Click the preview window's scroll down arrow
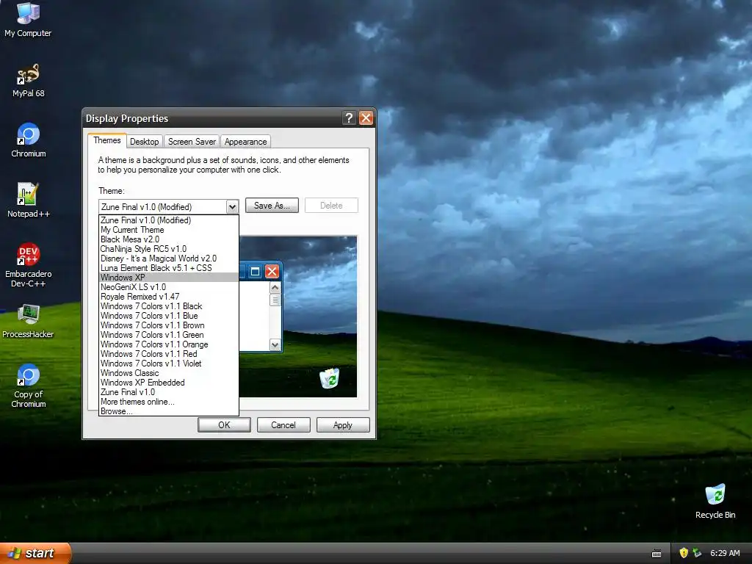The height and width of the screenshot is (564, 752). coord(275,345)
